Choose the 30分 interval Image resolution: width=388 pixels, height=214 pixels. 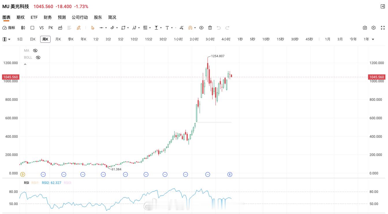163,39
